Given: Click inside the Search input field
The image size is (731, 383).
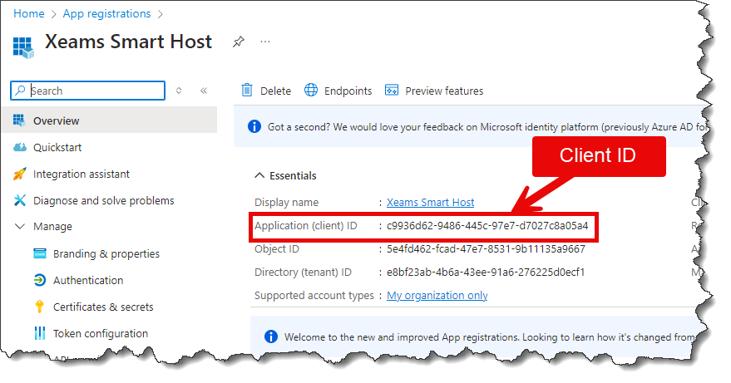Looking at the screenshot, I should (x=96, y=91).
